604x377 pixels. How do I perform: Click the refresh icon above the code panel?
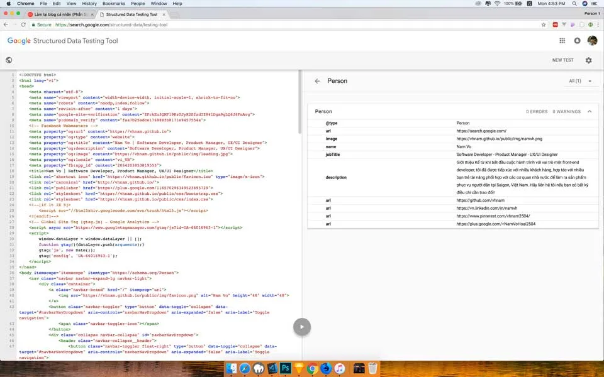(9, 60)
